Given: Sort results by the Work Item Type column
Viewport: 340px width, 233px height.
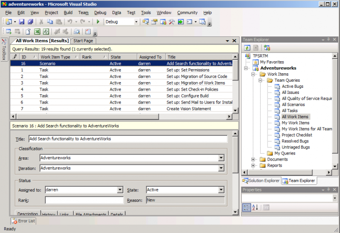Looking at the screenshot, I should tap(58, 57).
